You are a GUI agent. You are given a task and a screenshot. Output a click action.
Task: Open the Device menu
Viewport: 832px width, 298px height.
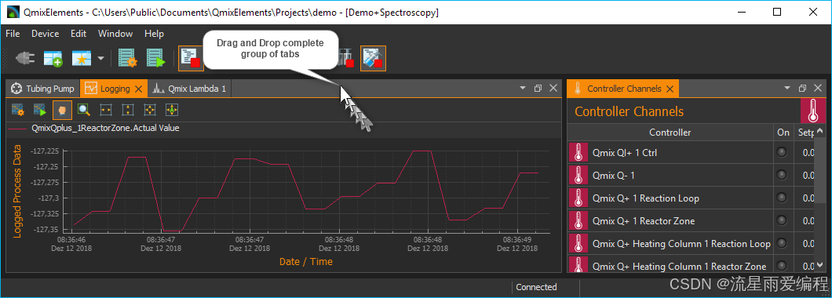point(45,34)
